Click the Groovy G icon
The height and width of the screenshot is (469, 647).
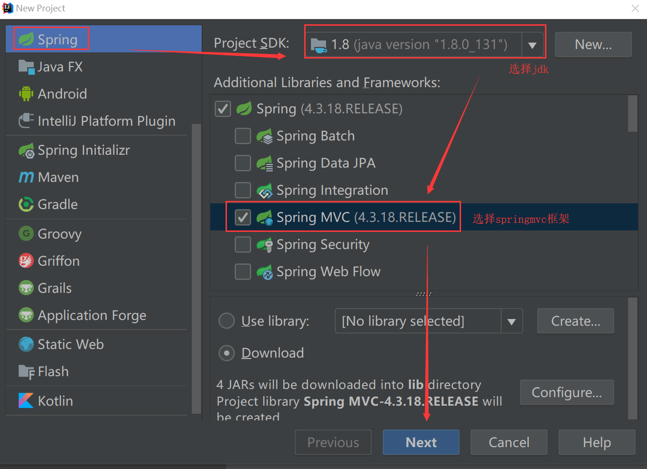pos(26,233)
